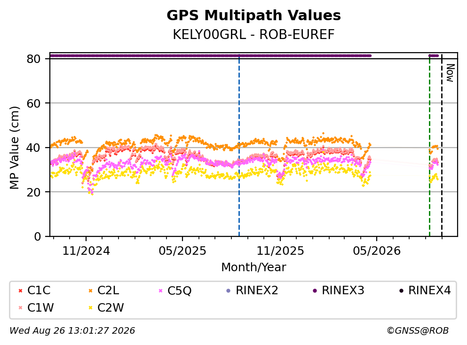
Task: Click the 'Now' rotated label
Action: (x=451, y=73)
